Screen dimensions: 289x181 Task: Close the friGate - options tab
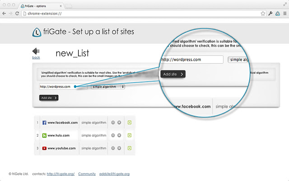pos(61,6)
